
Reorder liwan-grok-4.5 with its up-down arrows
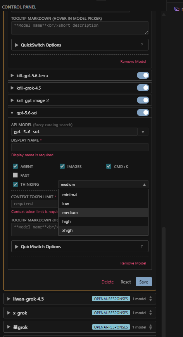(x=151, y=299)
